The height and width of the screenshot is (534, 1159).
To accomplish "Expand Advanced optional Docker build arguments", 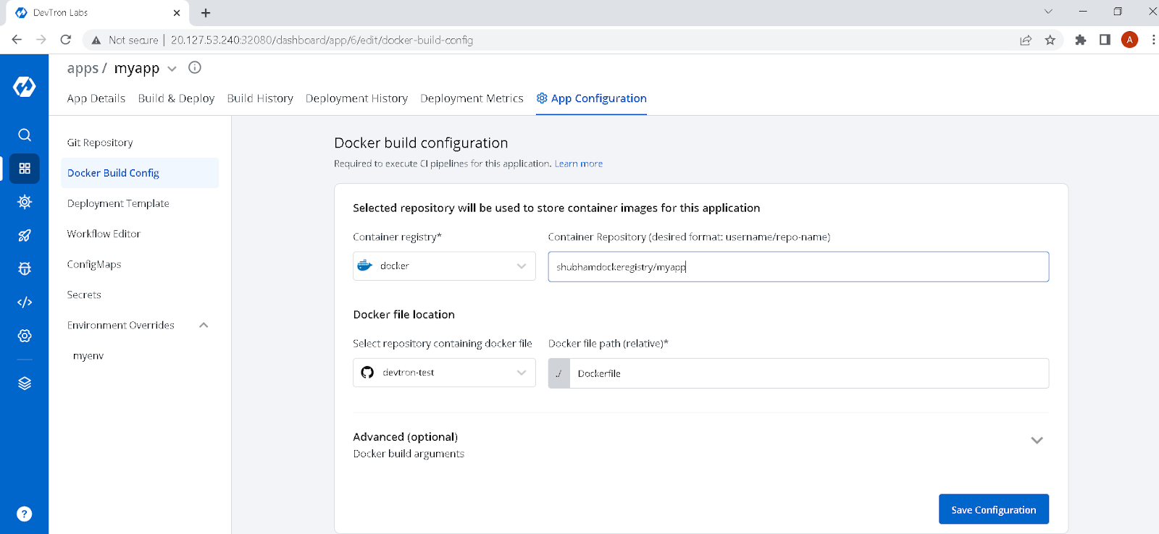I will (x=1037, y=441).
